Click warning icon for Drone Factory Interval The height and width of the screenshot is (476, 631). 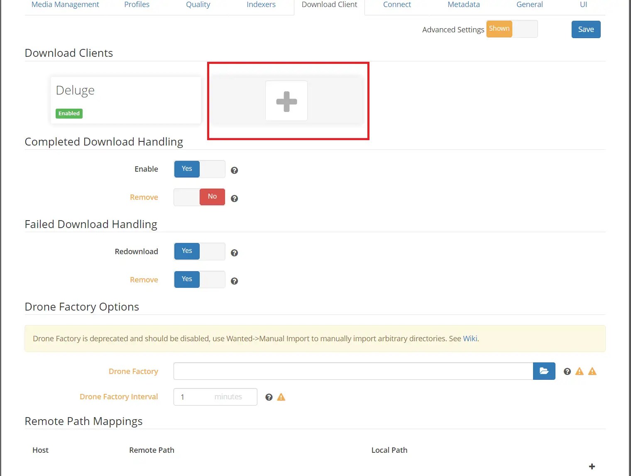tap(281, 397)
